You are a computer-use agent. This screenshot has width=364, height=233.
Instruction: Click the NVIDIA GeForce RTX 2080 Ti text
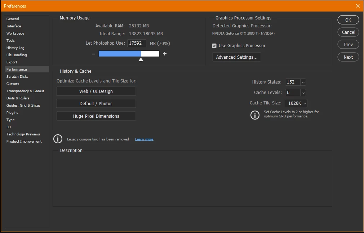click(243, 33)
